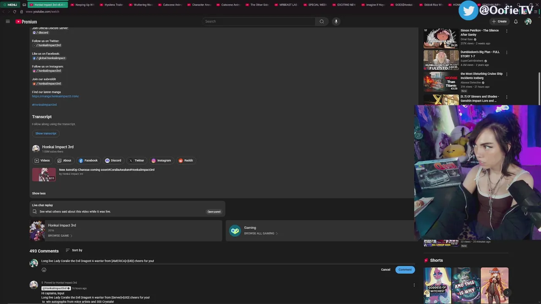Viewport: 541px width, 304px height.
Task: Open Instagram honkaiimpact3rd description link
Action: point(46,71)
